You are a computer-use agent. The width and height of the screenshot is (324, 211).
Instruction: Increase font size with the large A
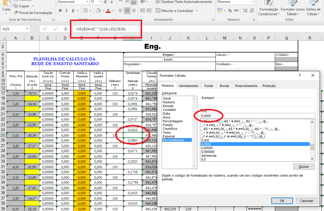point(105,2)
